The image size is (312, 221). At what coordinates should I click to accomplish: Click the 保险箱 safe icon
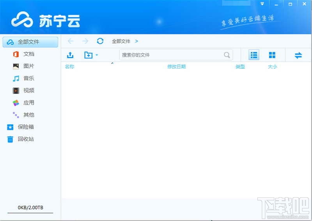coord(10,127)
